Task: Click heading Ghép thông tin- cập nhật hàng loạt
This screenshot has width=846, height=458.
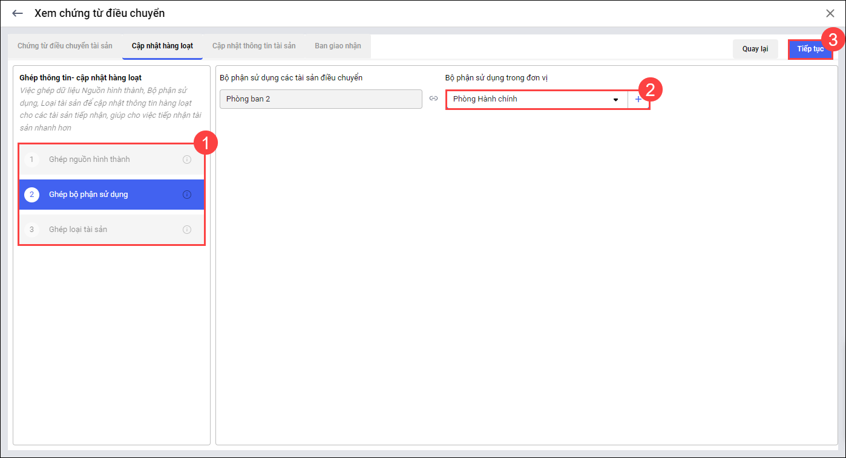Action: pos(80,77)
